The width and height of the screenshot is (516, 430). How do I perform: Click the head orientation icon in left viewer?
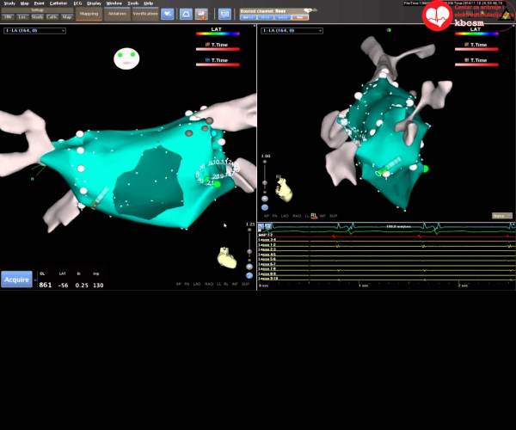126,58
